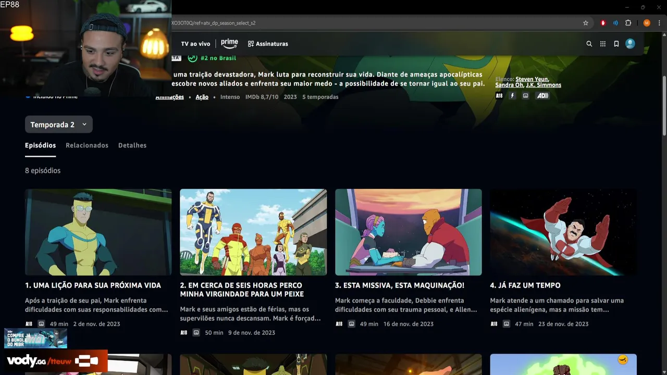This screenshot has height=375, width=667.
Task: Open the Prime Video apps grid icon
Action: point(603,44)
